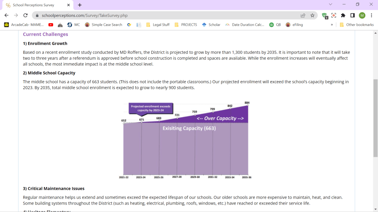
Task: Close the School Perceptions Survey tab
Action: click(68, 5)
